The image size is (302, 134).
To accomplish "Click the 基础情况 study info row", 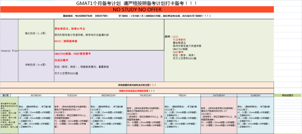I will point(137,16).
